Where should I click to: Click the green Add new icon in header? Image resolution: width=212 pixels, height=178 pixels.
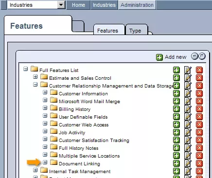pos(159,57)
